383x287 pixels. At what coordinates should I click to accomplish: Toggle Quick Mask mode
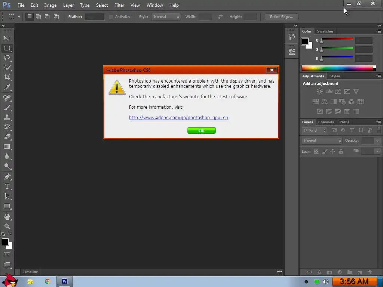pyautogui.click(x=7, y=255)
